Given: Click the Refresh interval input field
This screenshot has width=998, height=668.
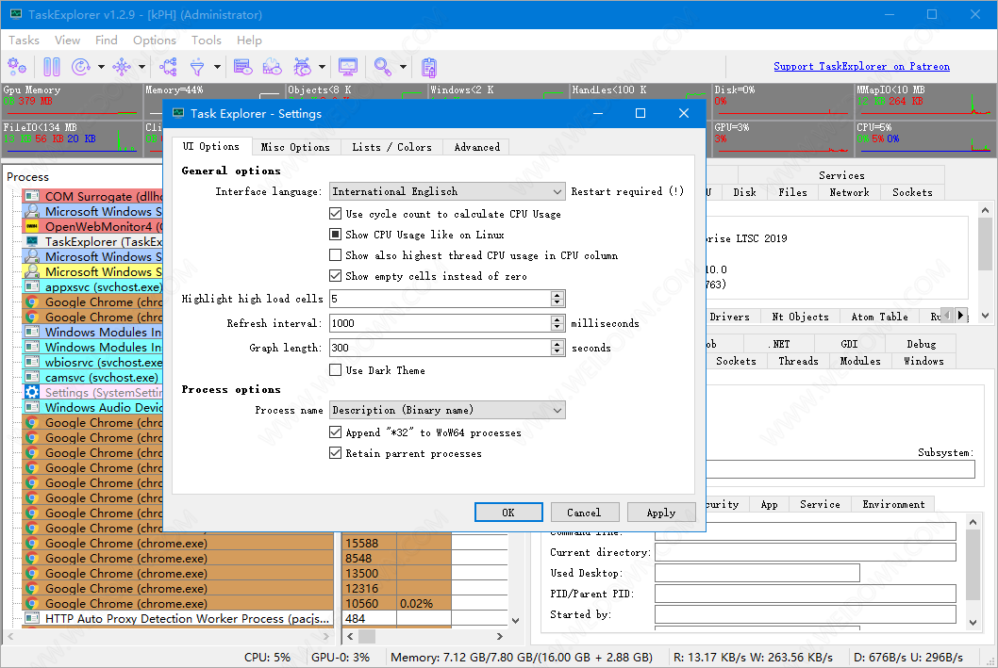Looking at the screenshot, I should (440, 323).
